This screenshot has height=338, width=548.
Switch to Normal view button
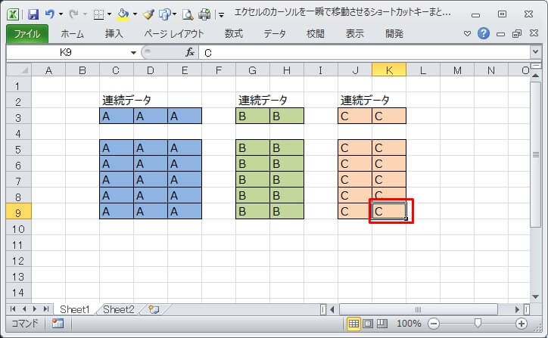353,324
